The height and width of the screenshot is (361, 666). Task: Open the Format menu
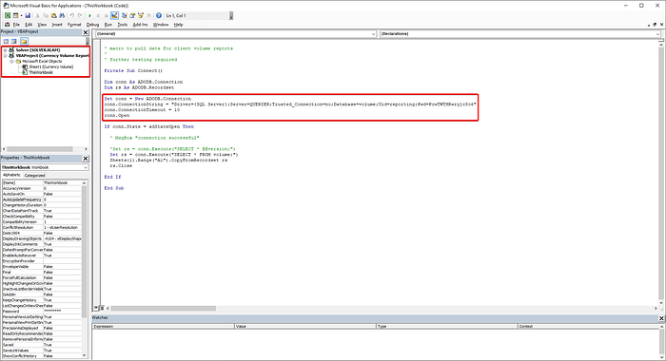coord(74,25)
